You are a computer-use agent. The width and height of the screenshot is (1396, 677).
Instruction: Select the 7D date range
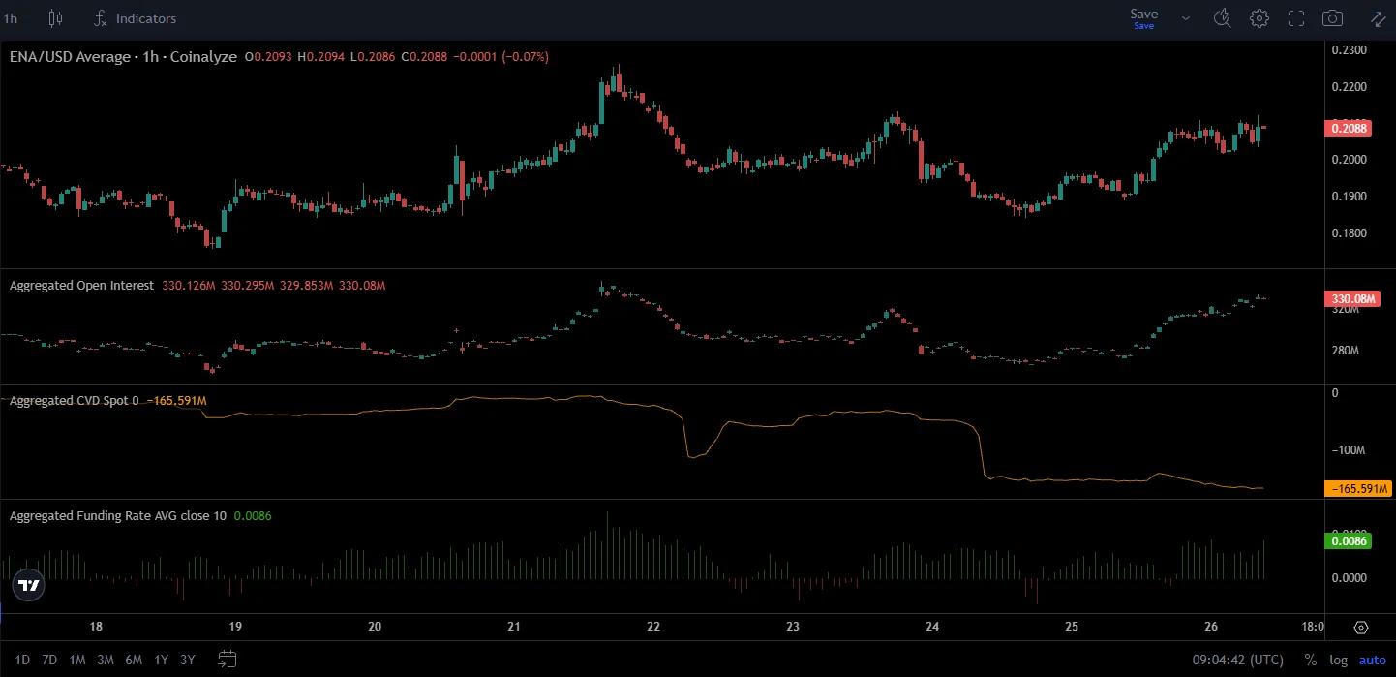(x=49, y=661)
